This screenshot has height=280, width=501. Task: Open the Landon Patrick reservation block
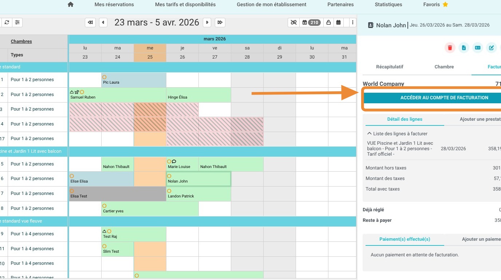pyautogui.click(x=198, y=194)
